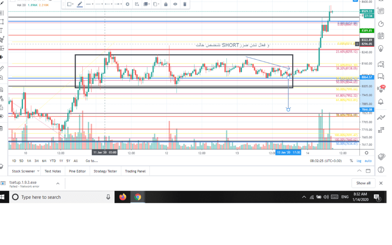Delete the drawing using trash icon
392x245 pixels.
(185, 4)
